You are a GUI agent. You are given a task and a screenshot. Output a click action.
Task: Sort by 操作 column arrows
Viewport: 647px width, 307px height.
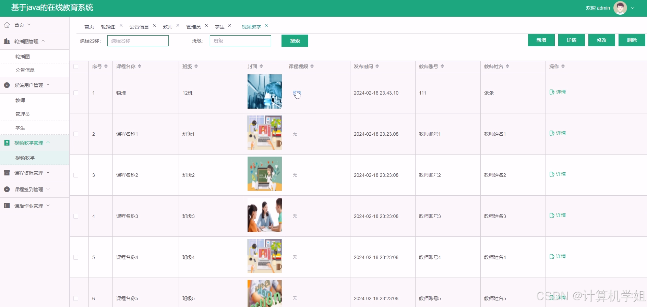563,66
